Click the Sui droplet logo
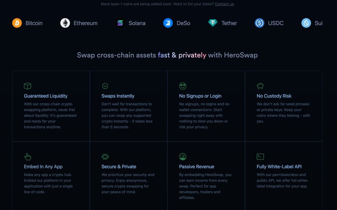337x210 pixels. tap(306, 23)
